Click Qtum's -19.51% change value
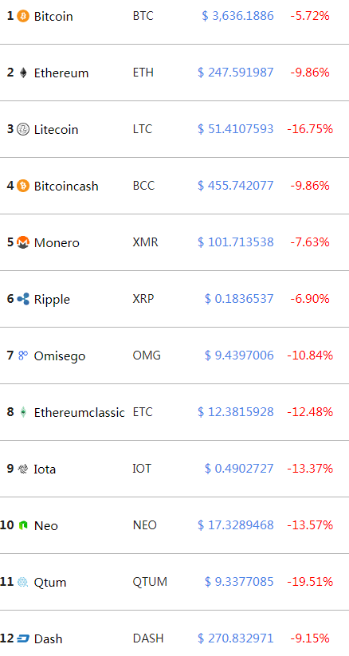The width and height of the screenshot is (349, 656). (x=310, y=582)
